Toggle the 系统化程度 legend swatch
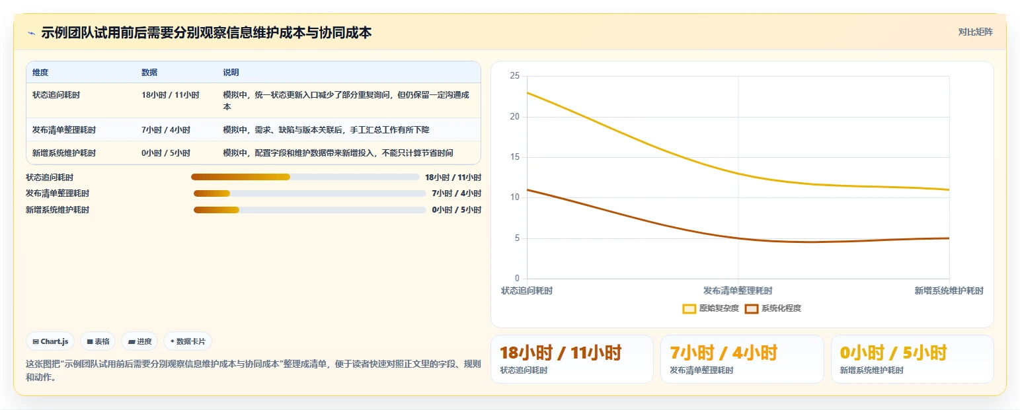Viewport: 1020px width, 410px height. [x=752, y=308]
